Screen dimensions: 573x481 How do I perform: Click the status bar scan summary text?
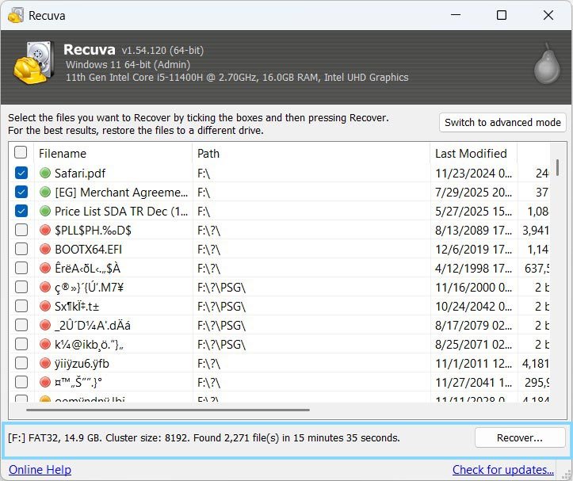pos(204,438)
